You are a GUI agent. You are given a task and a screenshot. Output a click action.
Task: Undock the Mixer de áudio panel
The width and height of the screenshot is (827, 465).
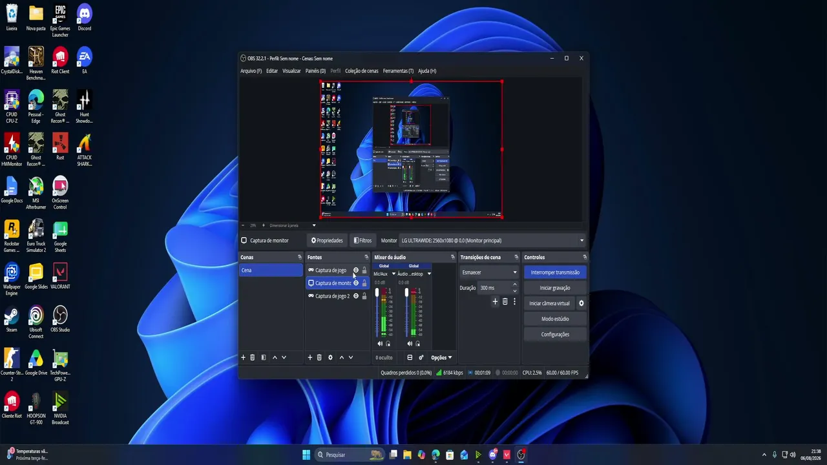[452, 257]
